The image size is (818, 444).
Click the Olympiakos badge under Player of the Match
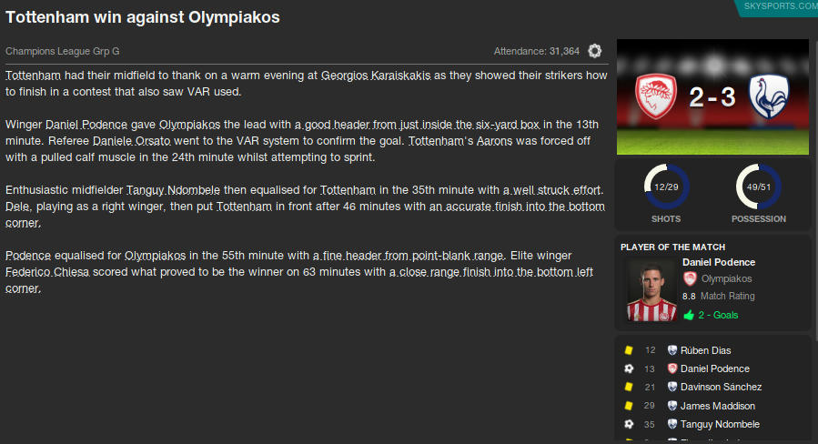click(x=690, y=279)
